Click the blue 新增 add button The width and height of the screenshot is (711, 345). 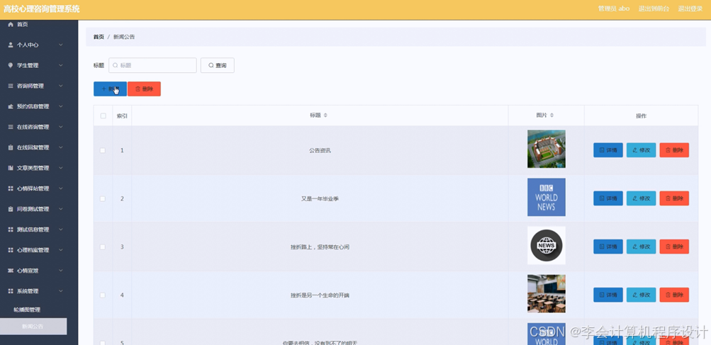click(110, 89)
